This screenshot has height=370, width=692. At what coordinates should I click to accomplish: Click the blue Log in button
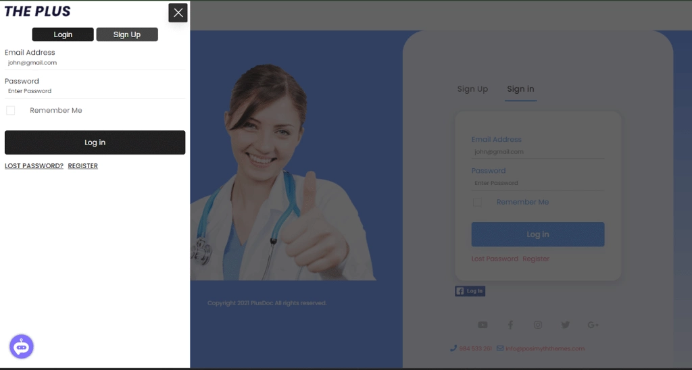(537, 234)
